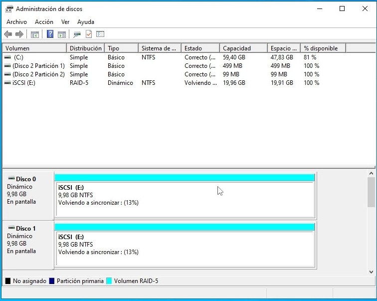The width and height of the screenshot is (377, 301).
Task: Click the red checkmark properties icon
Action: pyautogui.click(x=89, y=34)
